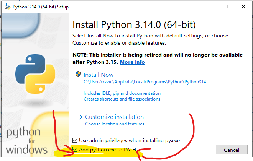The width and height of the screenshot is (253, 161).
Task: Click 'Includes IDLE, pip and documentation' text
Action: coord(122,93)
